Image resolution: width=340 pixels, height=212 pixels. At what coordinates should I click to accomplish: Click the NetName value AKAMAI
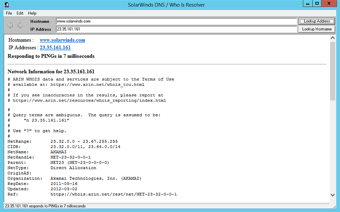tap(58, 152)
